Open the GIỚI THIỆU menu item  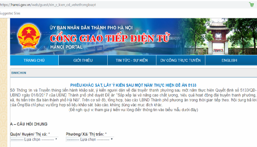coord(83,60)
